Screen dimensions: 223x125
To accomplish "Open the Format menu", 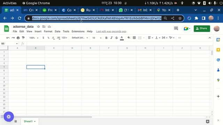I will pyautogui.click(x=48, y=31).
